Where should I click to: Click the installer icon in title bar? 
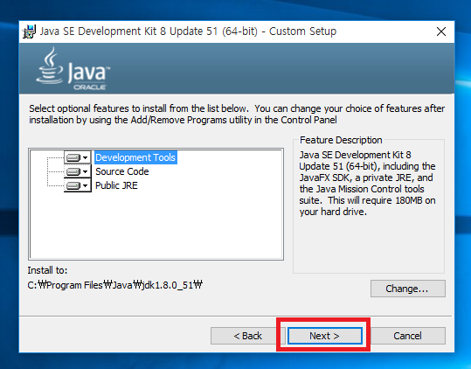coord(30,31)
